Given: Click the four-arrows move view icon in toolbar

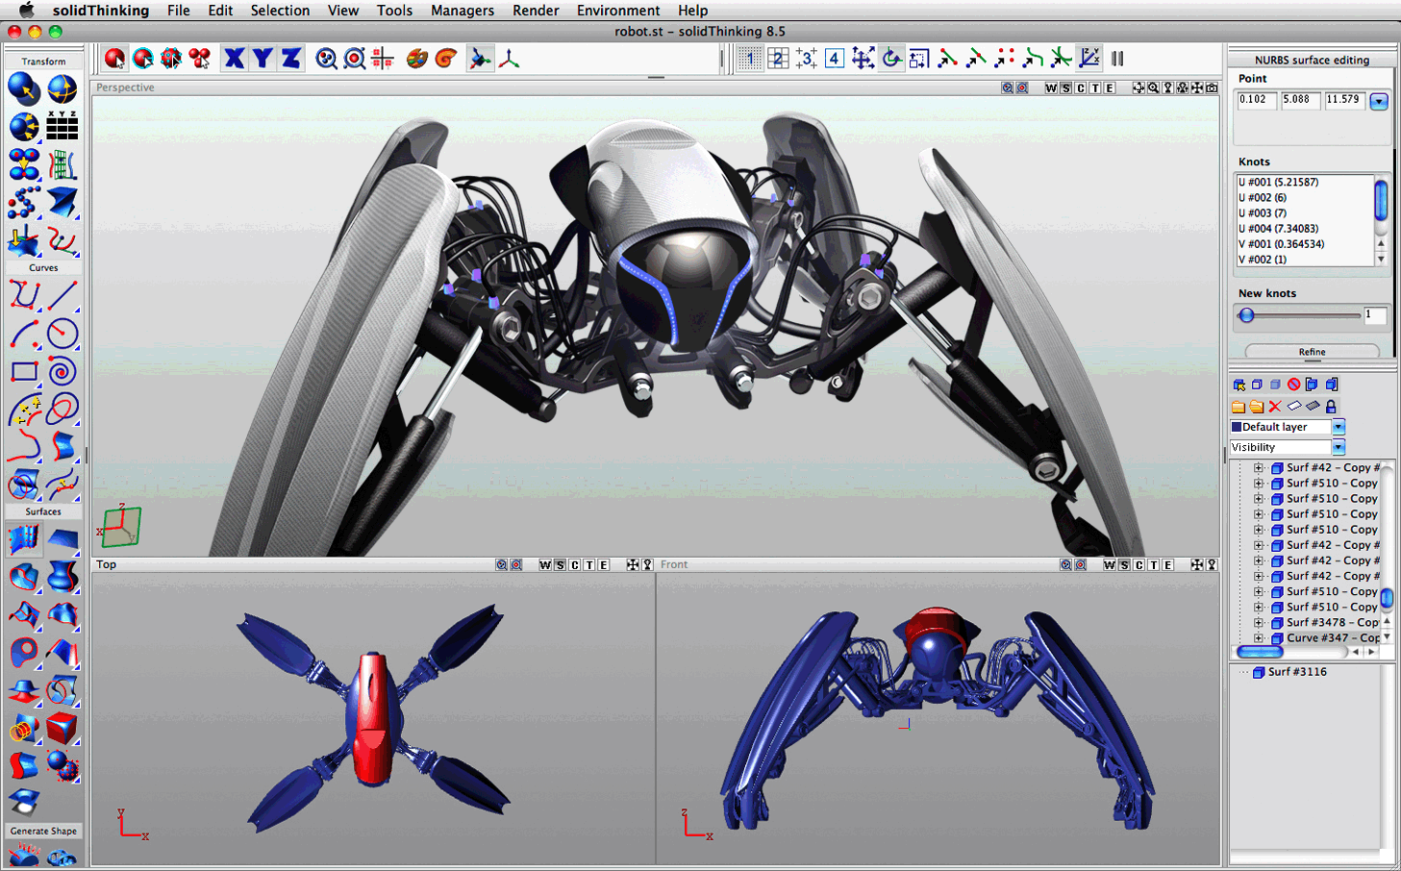Looking at the screenshot, I should [863, 59].
